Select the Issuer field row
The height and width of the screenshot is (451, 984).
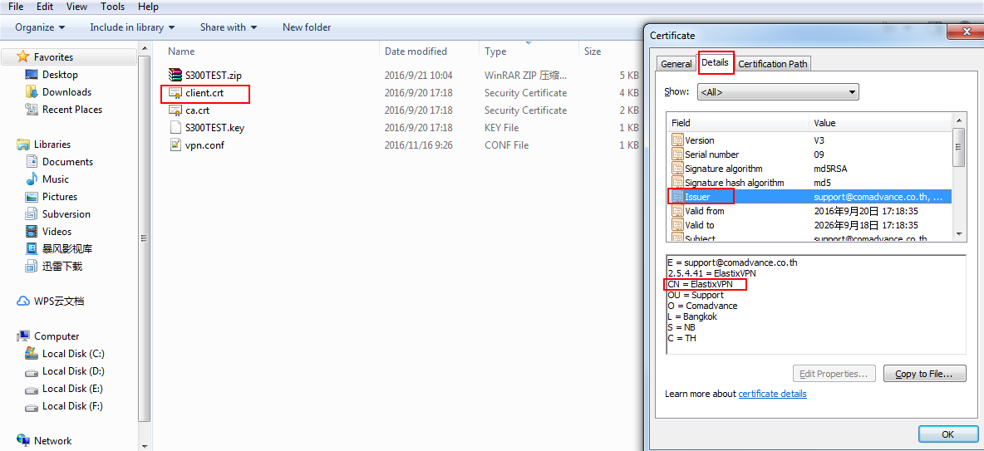click(x=809, y=197)
